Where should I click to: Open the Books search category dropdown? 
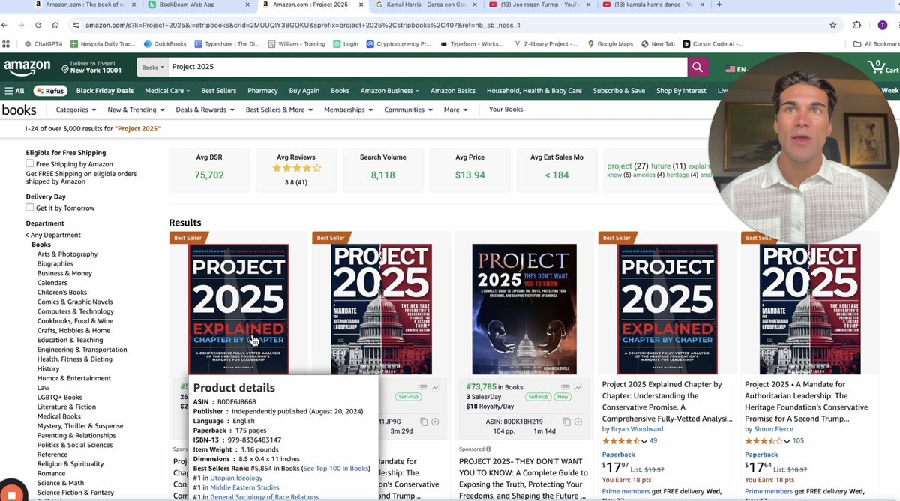[x=152, y=67]
